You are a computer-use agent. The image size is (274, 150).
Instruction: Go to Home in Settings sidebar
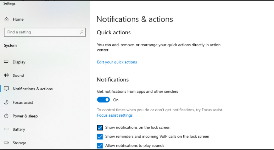[x=18, y=19]
